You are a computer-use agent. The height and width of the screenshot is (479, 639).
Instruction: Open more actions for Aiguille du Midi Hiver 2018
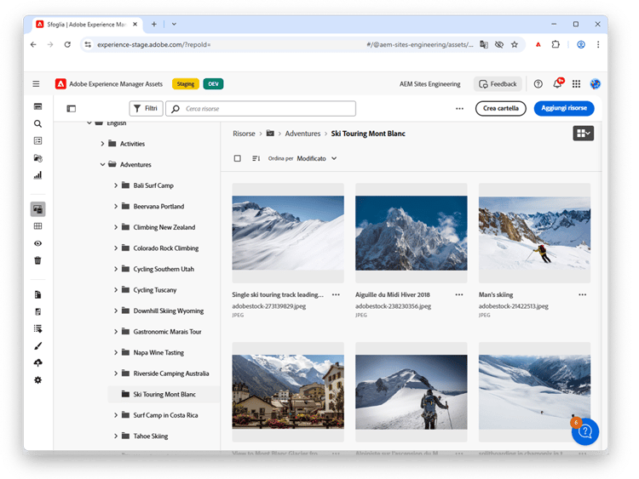pyautogui.click(x=459, y=294)
